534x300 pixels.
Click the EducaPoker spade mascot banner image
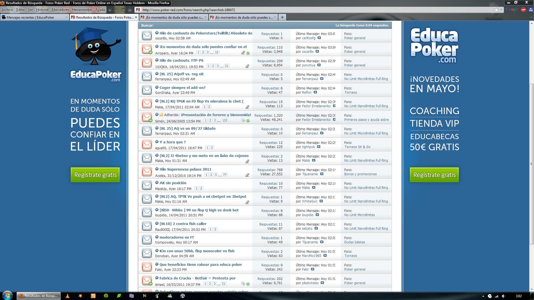(96, 55)
